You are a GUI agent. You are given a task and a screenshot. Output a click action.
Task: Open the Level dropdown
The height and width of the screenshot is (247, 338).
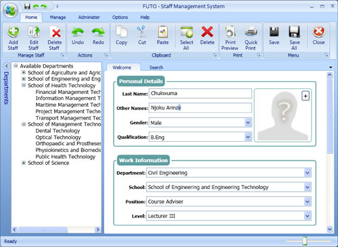(308, 216)
